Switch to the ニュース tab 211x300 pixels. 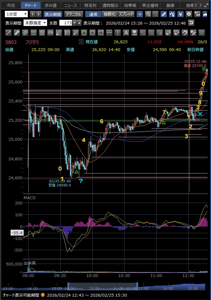click(70, 5)
